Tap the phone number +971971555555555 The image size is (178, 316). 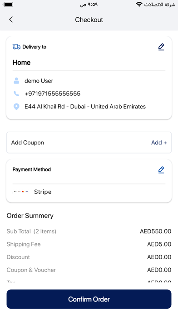52,94
